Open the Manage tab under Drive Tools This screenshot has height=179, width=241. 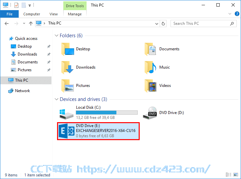75,14
